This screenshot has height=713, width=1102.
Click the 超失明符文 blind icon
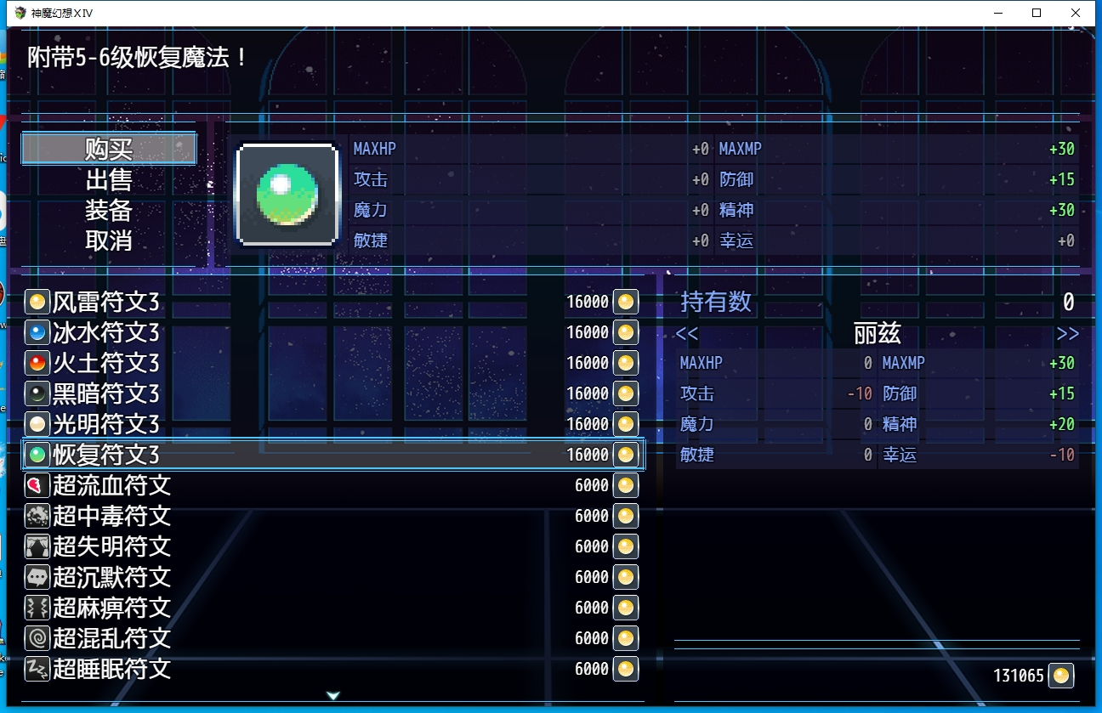pos(37,546)
